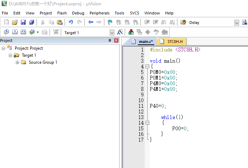Screen dimensions: 248x168
Task: Select Target 1 in project tree
Action: coord(29,55)
